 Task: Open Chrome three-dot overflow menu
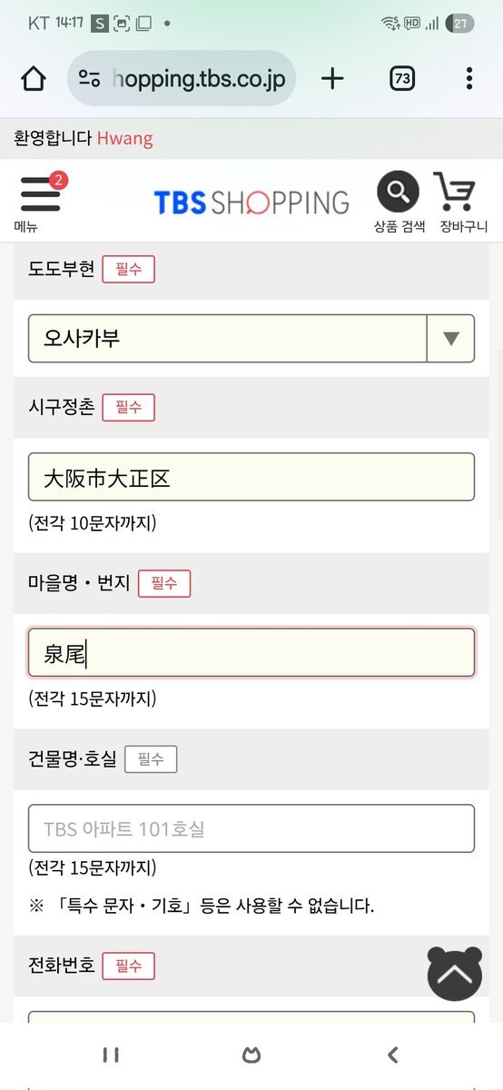click(x=468, y=79)
